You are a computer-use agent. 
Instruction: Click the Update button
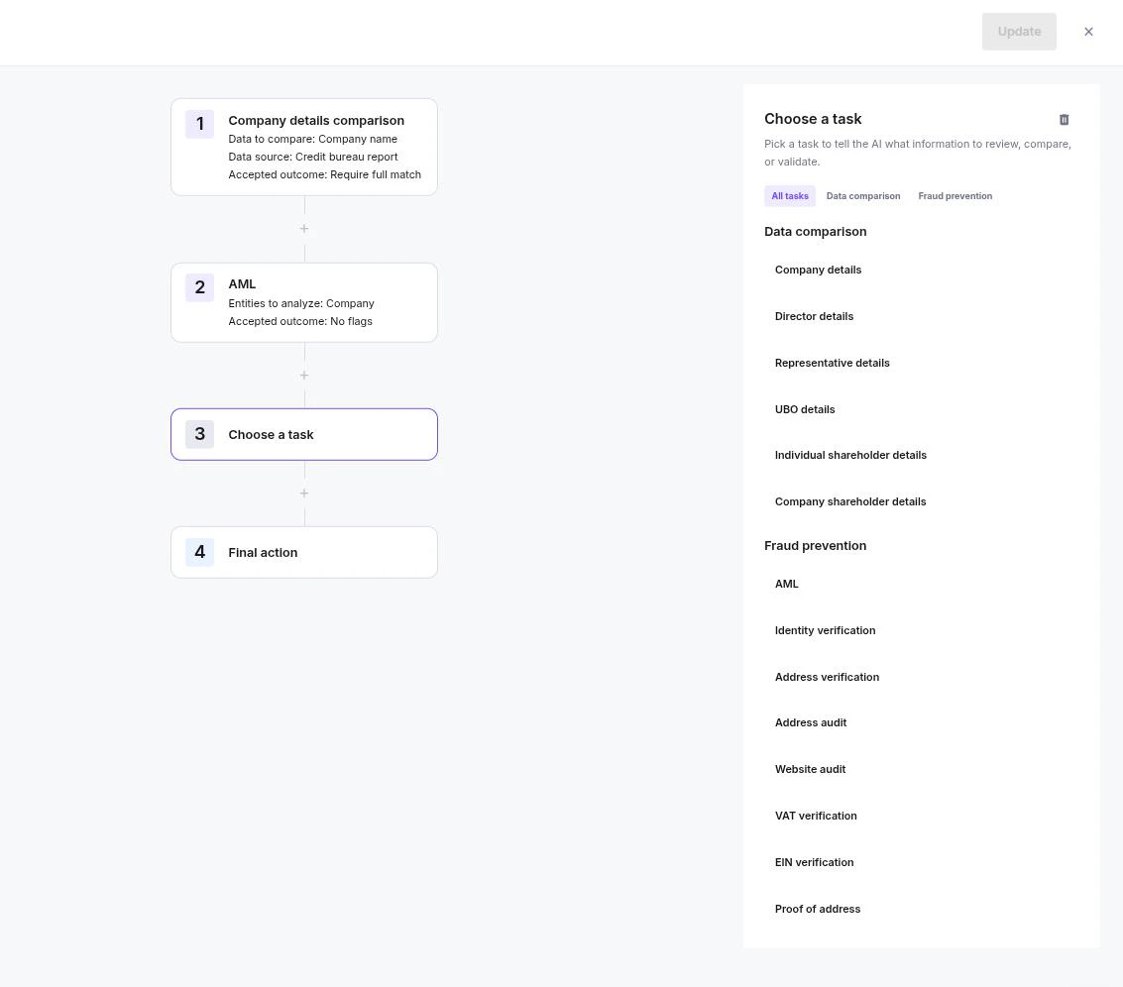coord(1019,31)
